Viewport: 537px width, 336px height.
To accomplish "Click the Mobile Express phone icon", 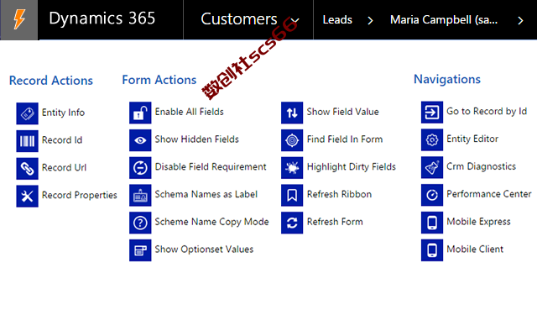I will coord(432,222).
